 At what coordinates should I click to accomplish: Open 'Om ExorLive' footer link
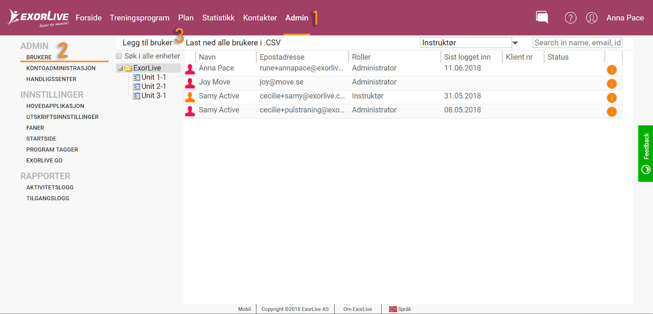[x=358, y=309]
